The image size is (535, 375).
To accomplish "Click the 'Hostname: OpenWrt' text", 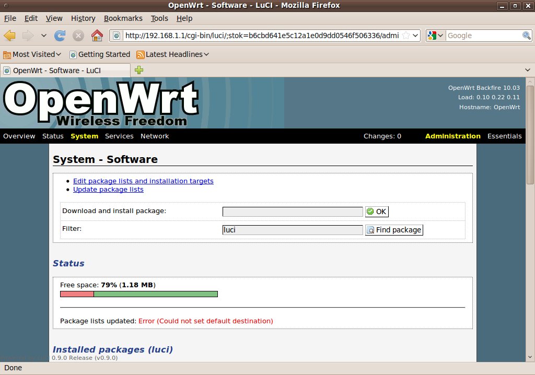I will (x=489, y=107).
